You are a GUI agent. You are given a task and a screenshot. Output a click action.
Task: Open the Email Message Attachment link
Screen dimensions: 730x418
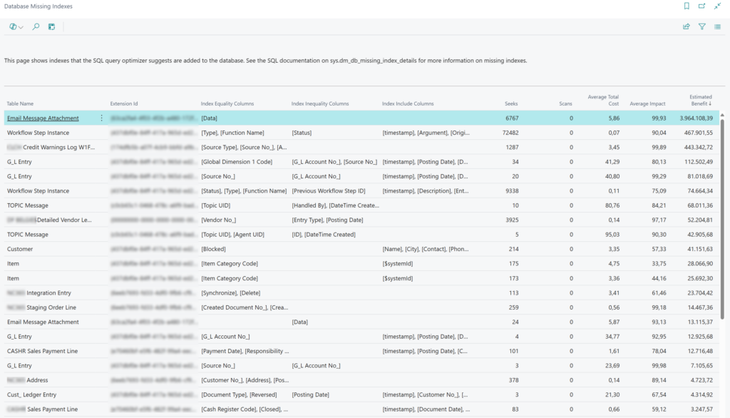43,118
